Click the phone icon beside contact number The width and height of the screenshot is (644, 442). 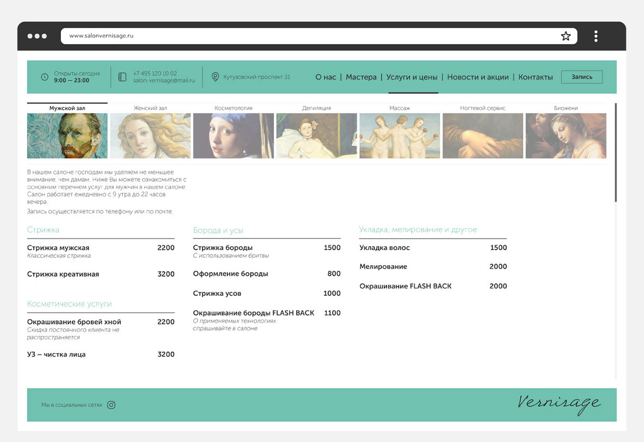tap(122, 77)
